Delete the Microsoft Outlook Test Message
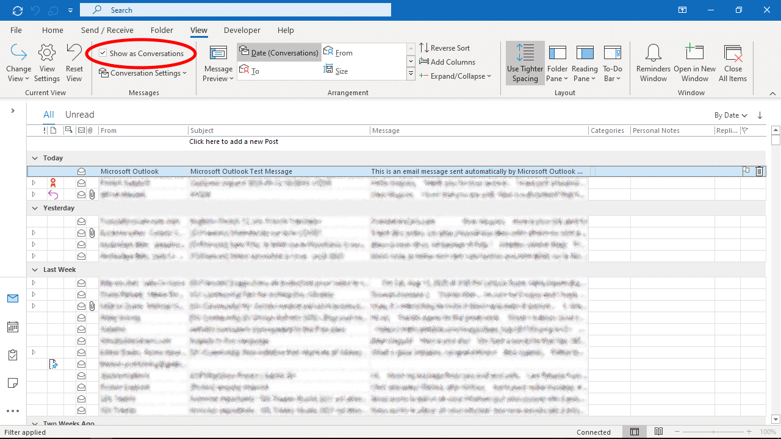 (759, 171)
